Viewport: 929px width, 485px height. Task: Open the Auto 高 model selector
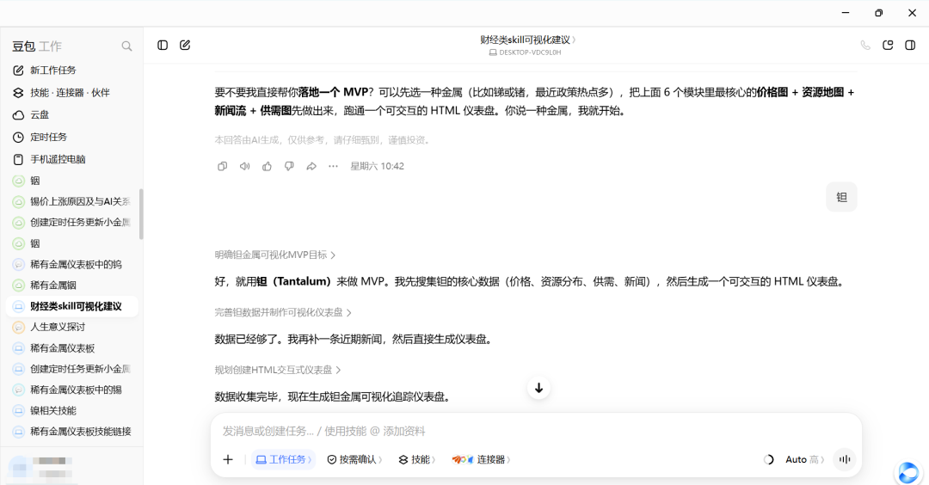coord(804,459)
